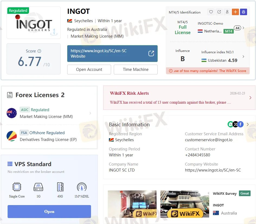Open the INGOT office interior photo thumbnail
Viewport: 256px width, 224px height.
click(132, 204)
